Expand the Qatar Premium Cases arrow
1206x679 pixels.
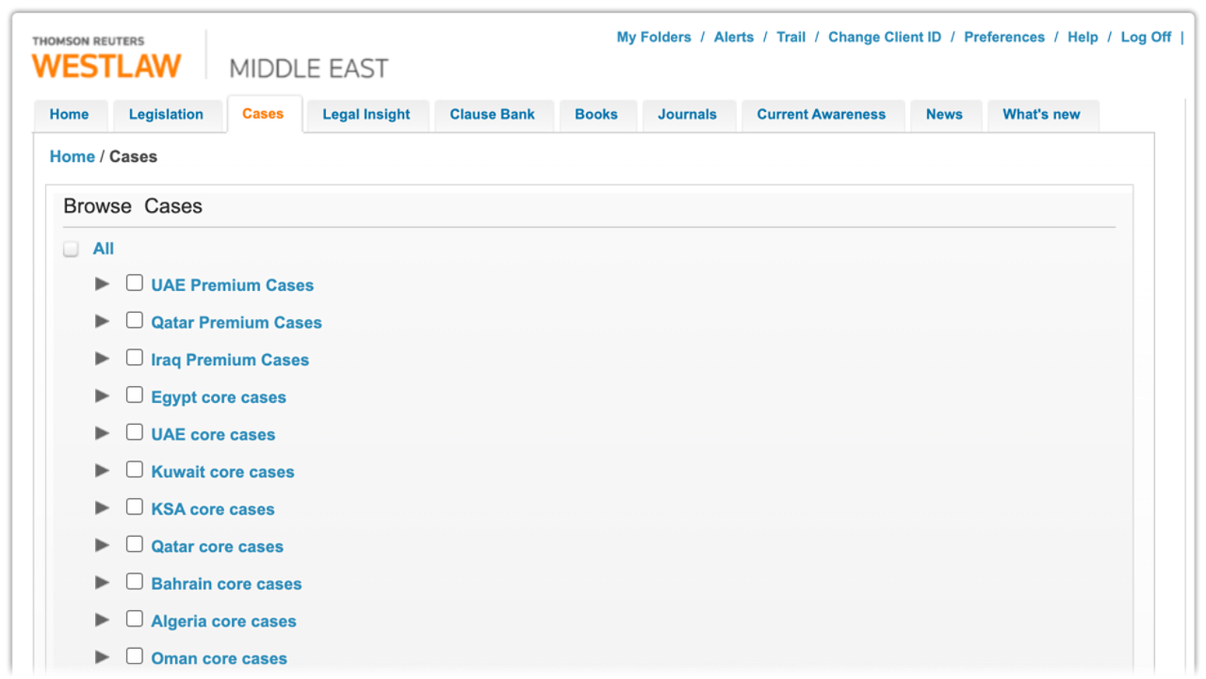103,321
